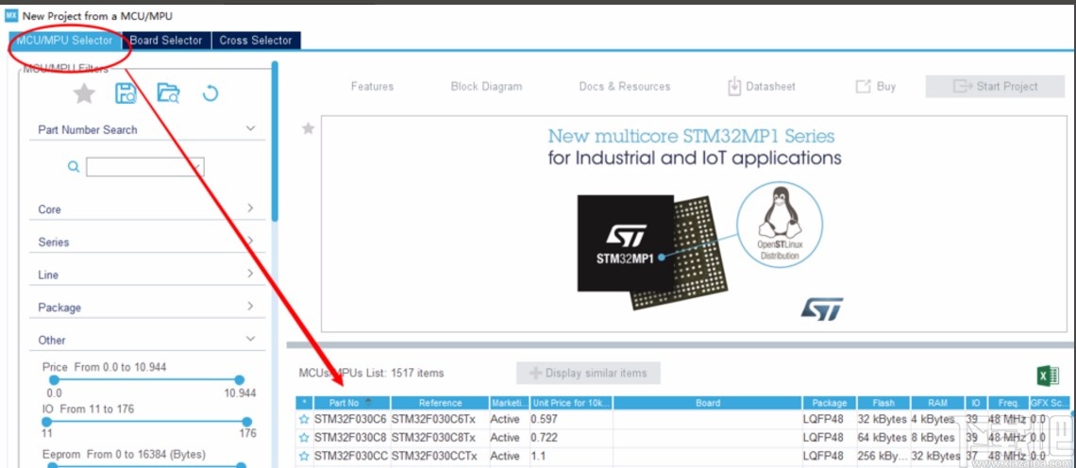The image size is (1076, 468).
Task: Collapse the Part Number Search section
Action: point(250,128)
